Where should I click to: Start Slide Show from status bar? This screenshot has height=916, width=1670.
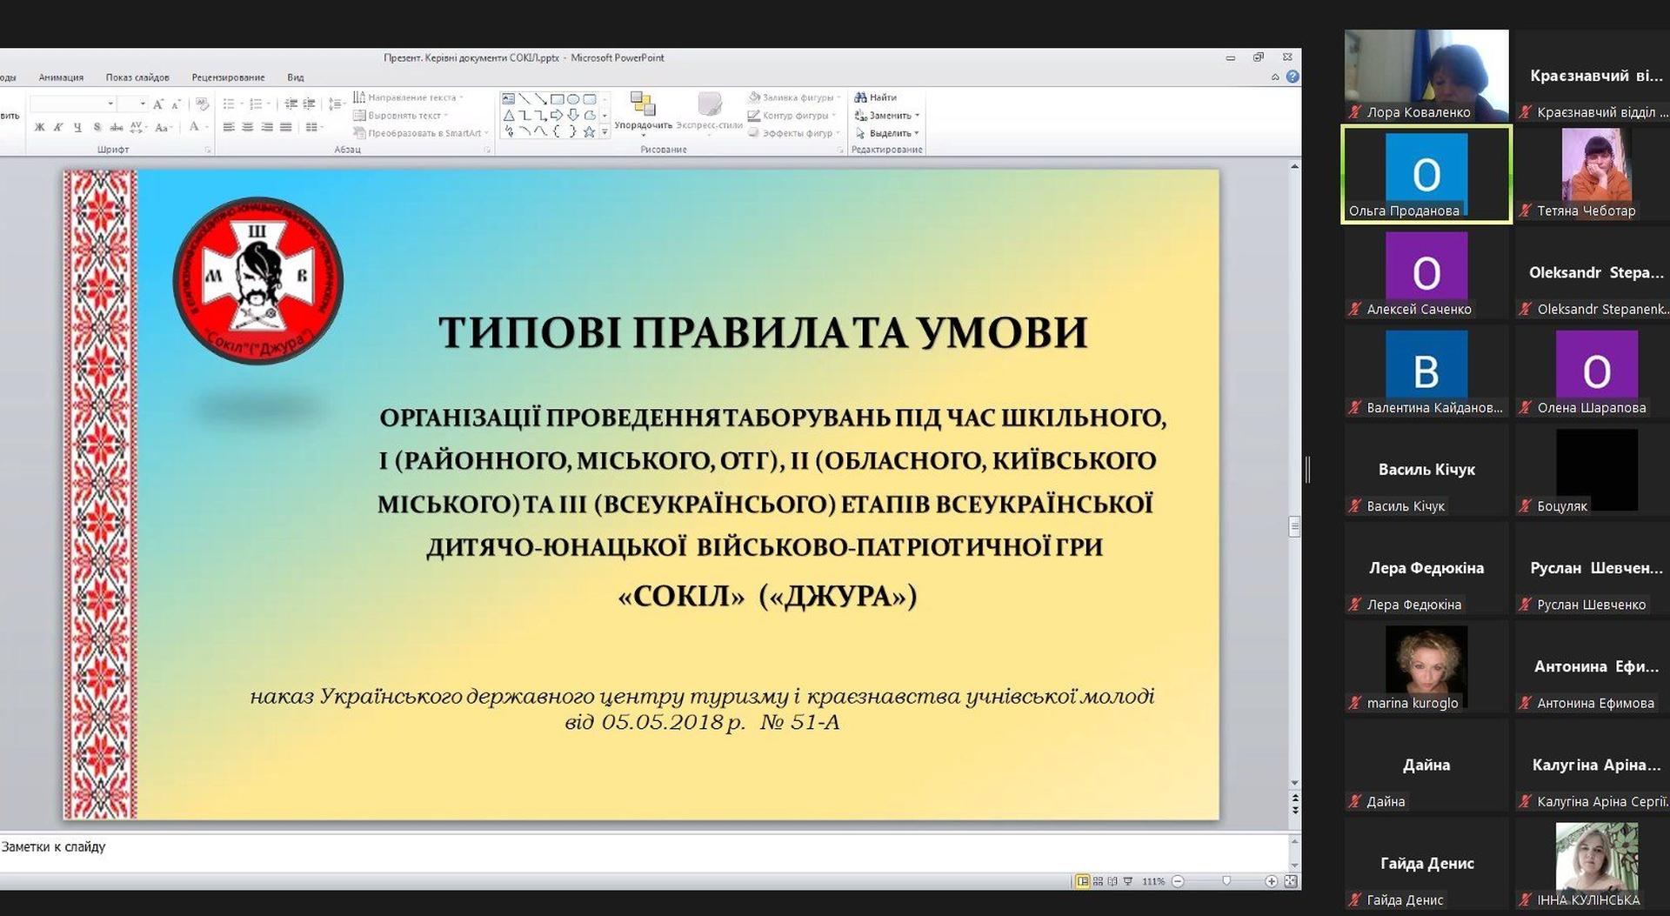tap(1128, 881)
